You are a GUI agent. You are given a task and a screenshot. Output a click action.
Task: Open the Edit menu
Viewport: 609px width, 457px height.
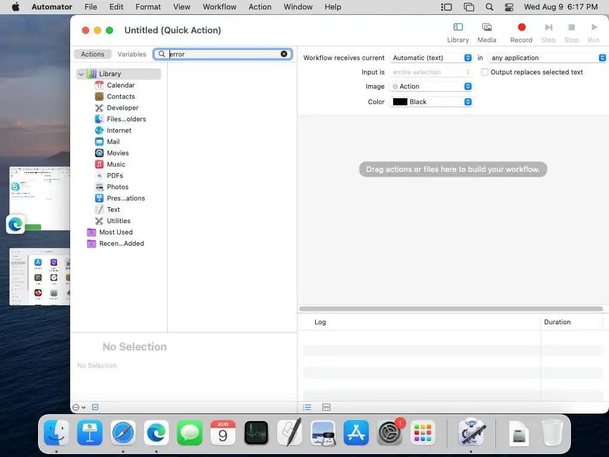pos(116,7)
